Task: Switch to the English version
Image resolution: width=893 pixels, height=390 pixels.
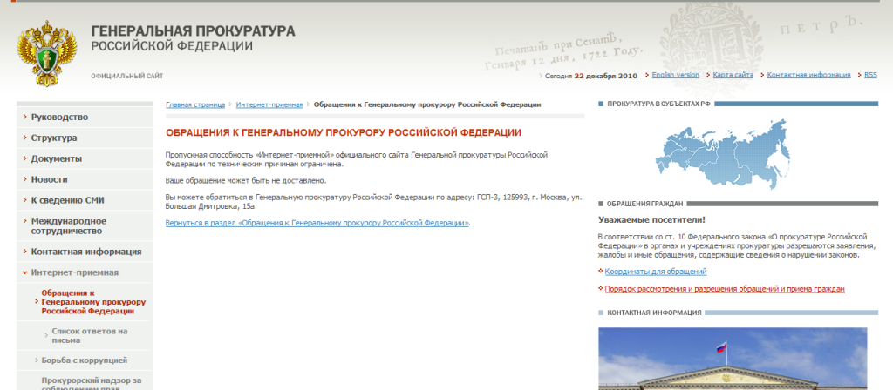Action: tap(675, 75)
